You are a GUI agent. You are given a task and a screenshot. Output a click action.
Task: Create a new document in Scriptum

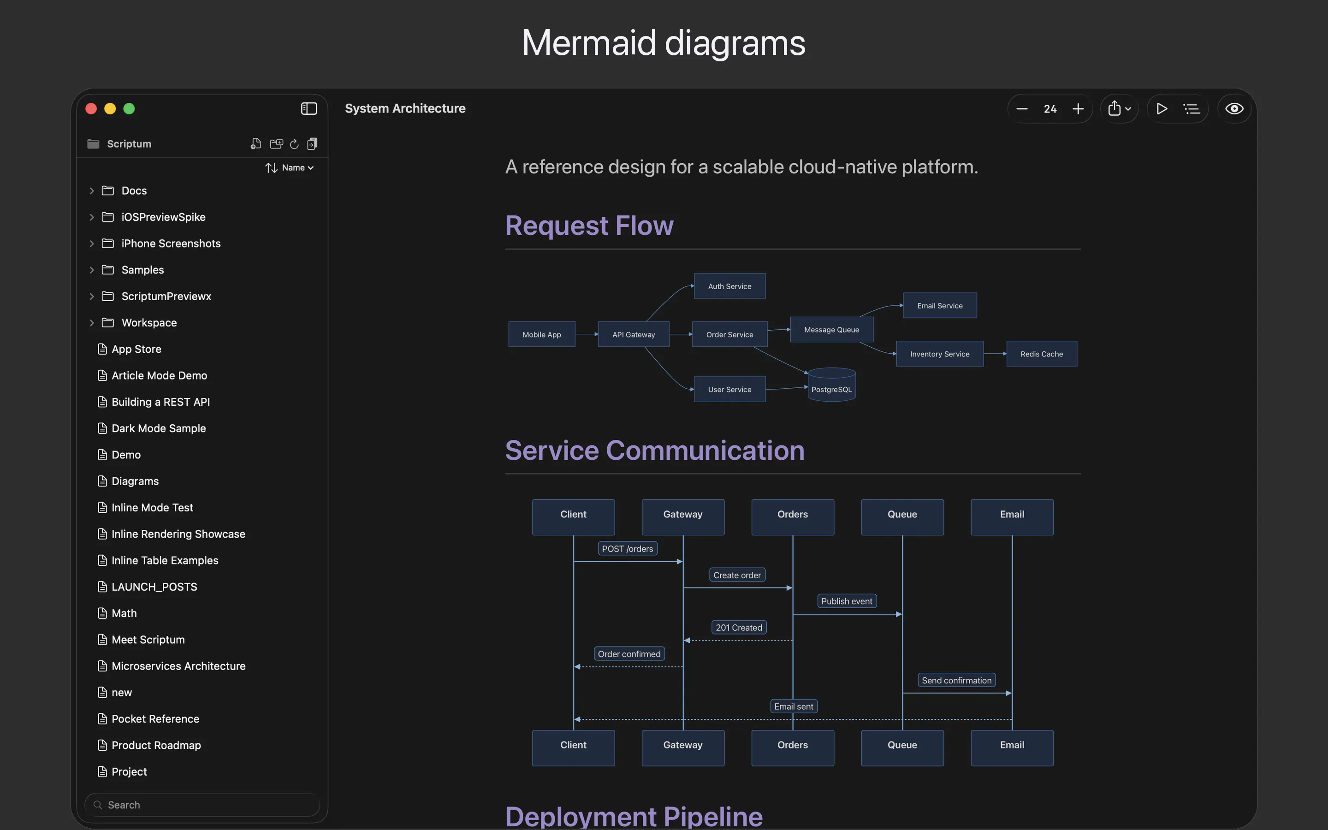click(x=256, y=144)
